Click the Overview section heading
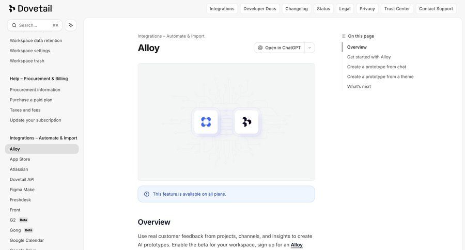 point(154,222)
